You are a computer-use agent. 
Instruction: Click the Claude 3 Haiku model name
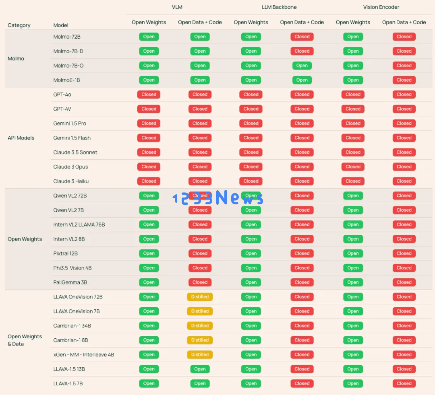71,181
